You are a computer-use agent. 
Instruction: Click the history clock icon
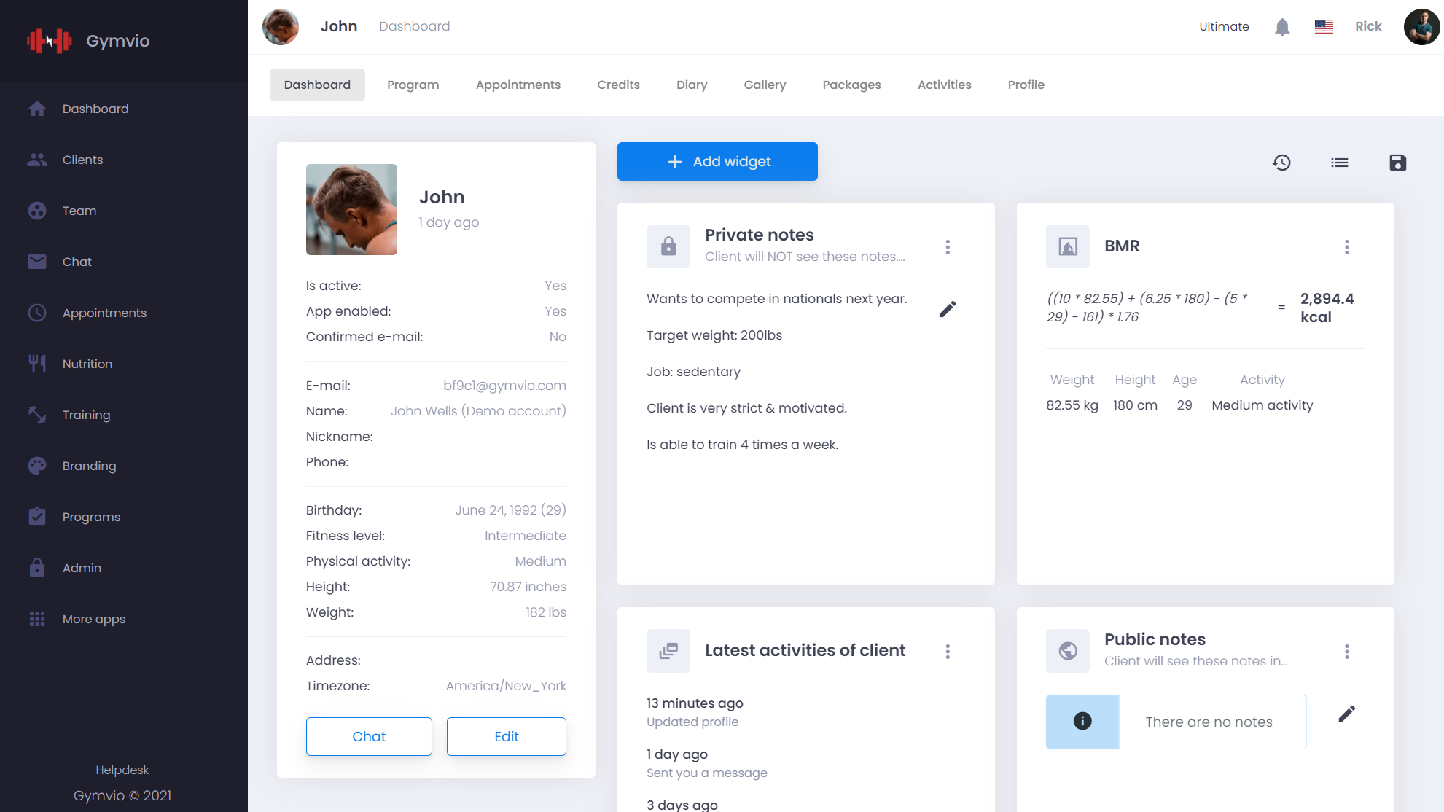1281,163
